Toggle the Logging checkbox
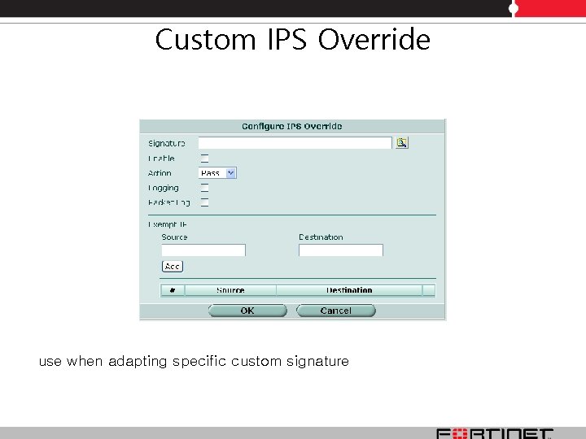The width and height of the screenshot is (586, 439). 204,188
